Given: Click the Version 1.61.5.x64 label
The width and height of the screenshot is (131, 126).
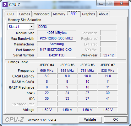Looking at the screenshot, I should pyautogui.click(x=42, y=120).
